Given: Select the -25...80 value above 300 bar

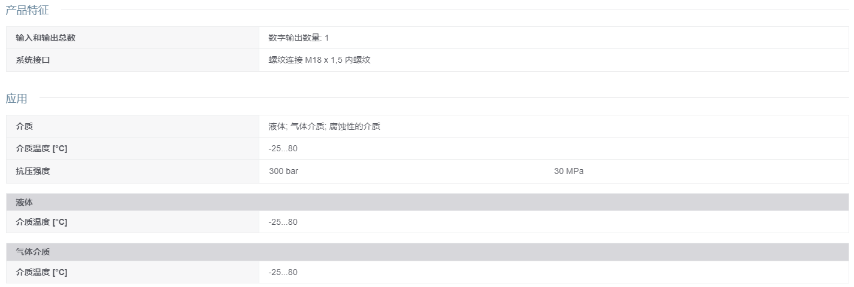Looking at the screenshot, I should [283, 148].
